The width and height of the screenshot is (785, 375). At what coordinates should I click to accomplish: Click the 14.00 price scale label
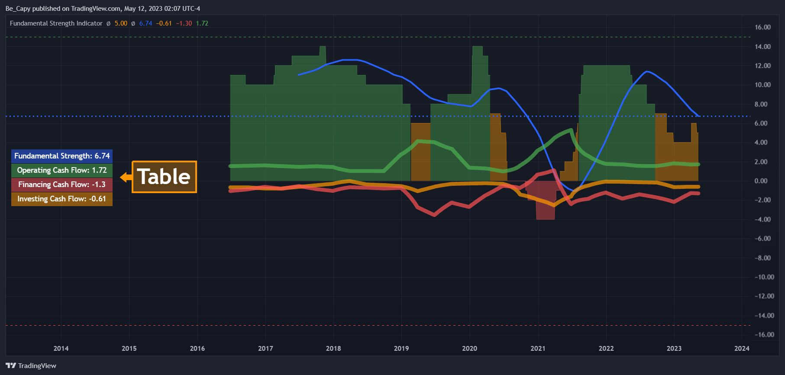coord(762,46)
